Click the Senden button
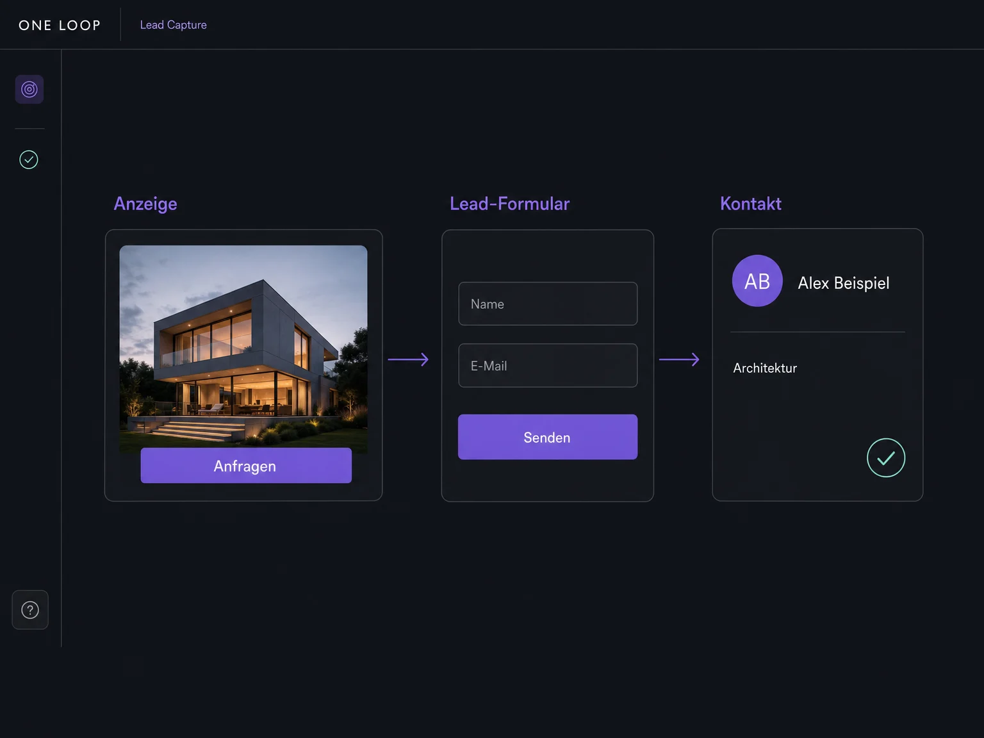The image size is (984, 738). (x=548, y=437)
